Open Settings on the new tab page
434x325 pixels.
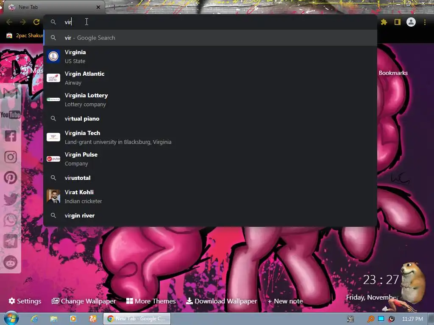tap(25, 301)
